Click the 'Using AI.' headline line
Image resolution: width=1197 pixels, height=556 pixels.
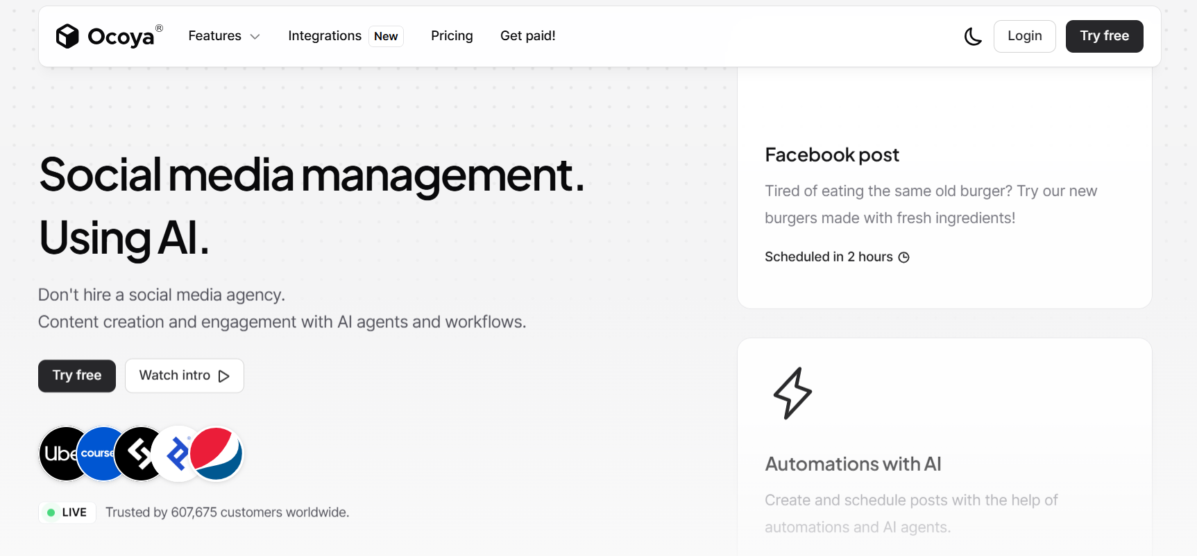coord(124,238)
